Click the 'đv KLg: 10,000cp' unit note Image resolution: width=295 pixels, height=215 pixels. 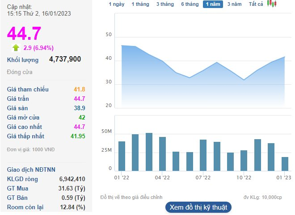(263, 197)
